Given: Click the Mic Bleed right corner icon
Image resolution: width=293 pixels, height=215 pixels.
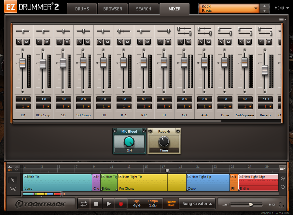Looking at the screenshot, I should tap(144, 131).
